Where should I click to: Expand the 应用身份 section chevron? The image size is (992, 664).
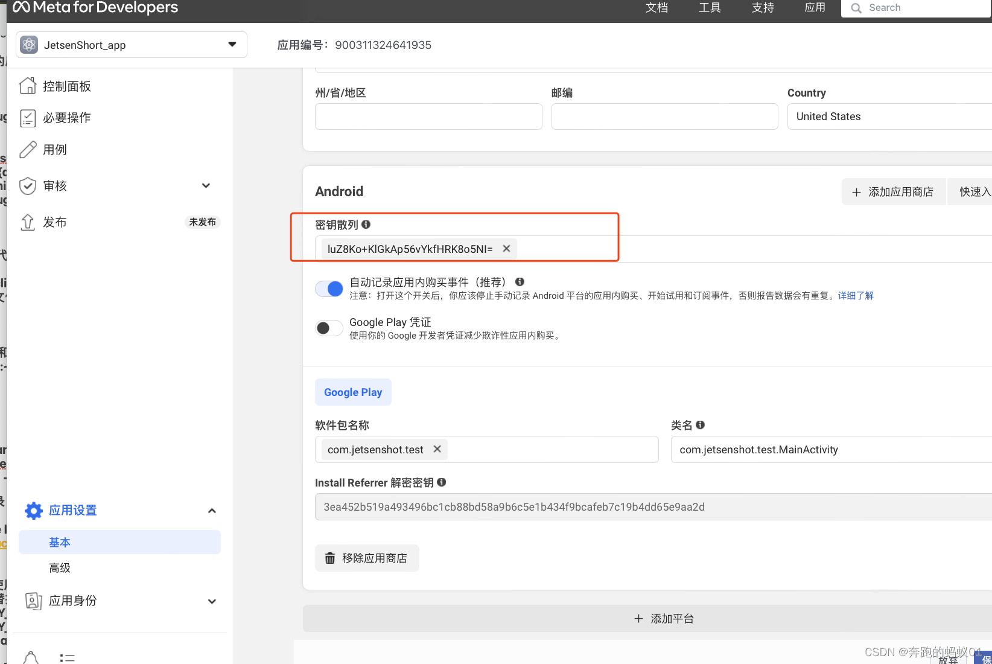pos(212,601)
